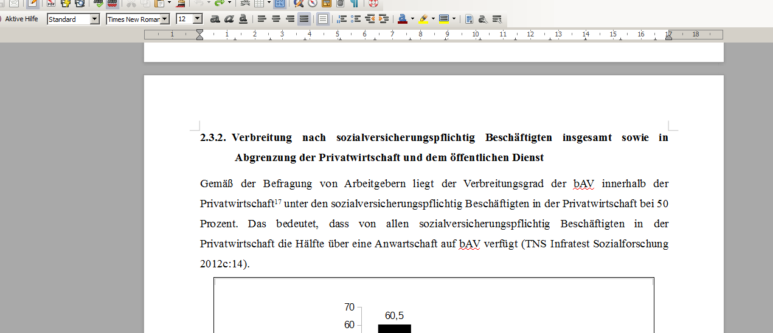Click the word Prozent. in the paragraph
Image resolution: width=773 pixels, height=333 pixels.
218,224
